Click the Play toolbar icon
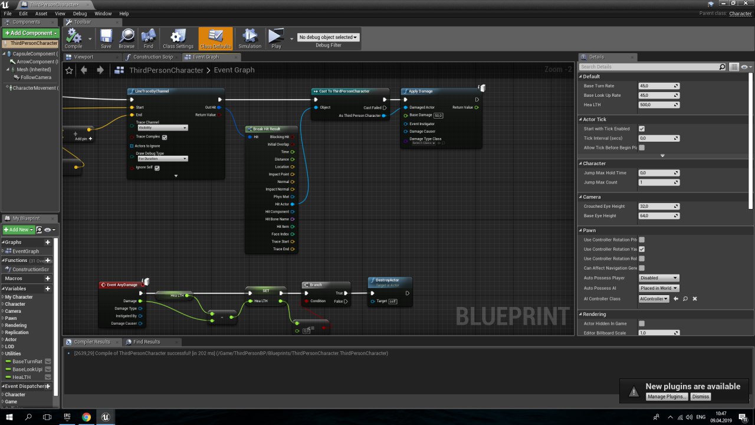Image resolution: width=755 pixels, height=425 pixels. 276,38
